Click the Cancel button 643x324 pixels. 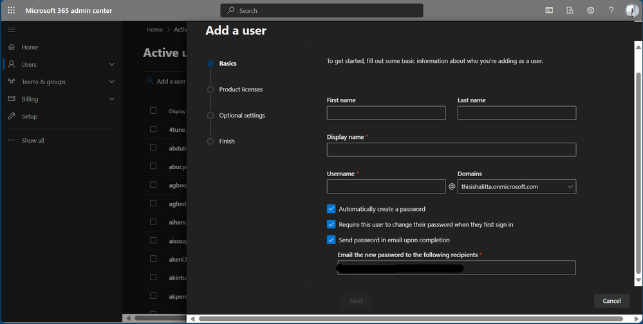click(x=611, y=300)
